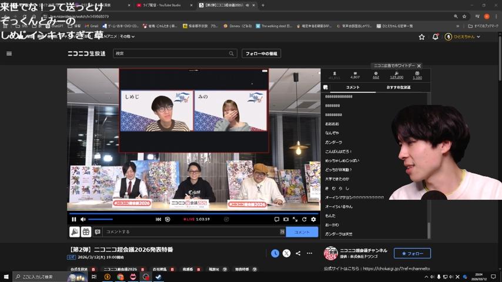
Task: Pause the live stream playback
Action: tap(74, 219)
